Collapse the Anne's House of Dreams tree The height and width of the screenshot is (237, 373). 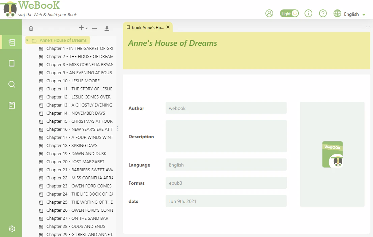tap(27, 40)
